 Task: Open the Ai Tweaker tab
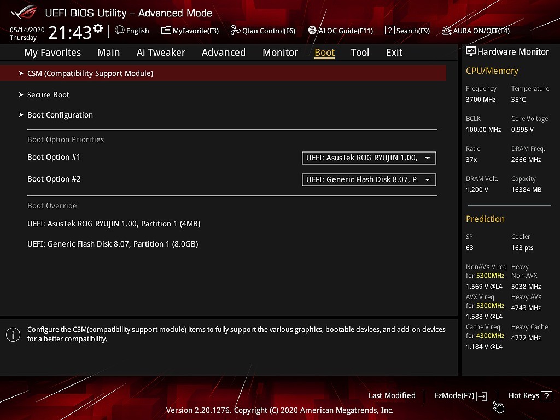pyautogui.click(x=161, y=52)
